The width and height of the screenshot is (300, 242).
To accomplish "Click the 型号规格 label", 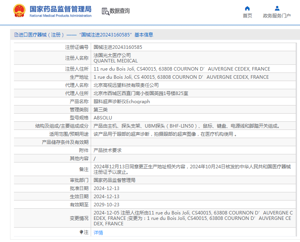I will 79,118.
